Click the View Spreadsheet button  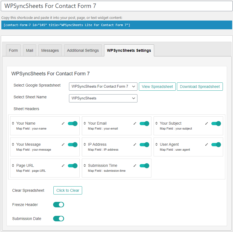(x=157, y=87)
